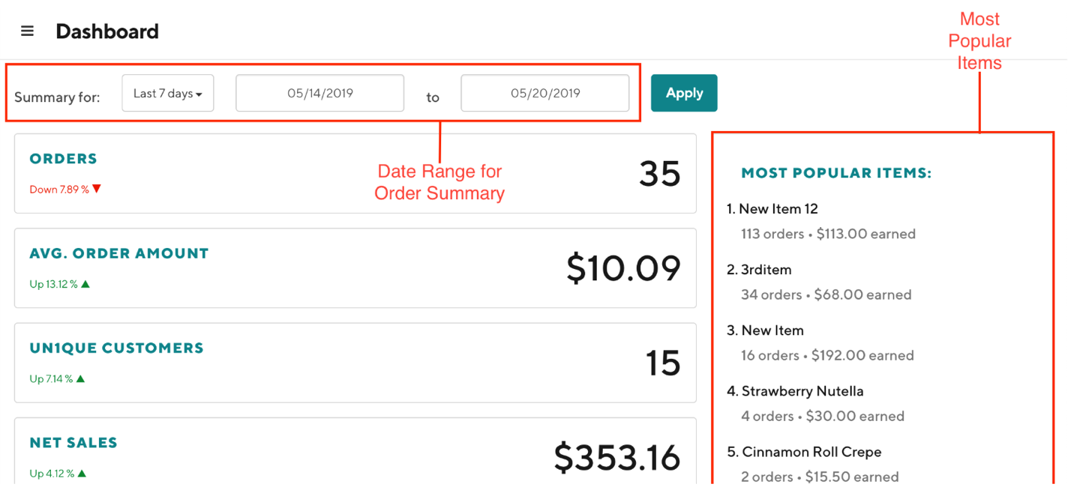
Task: Select the item '5. Cinnamon Roll Crepe'
Action: (x=804, y=452)
